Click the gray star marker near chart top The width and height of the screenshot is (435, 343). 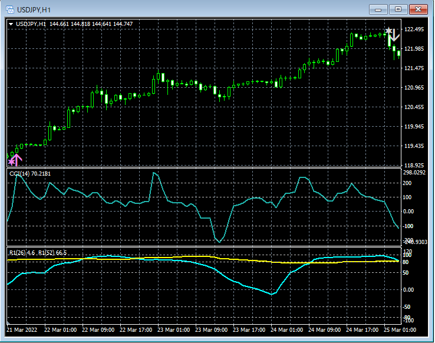pyautogui.click(x=388, y=30)
